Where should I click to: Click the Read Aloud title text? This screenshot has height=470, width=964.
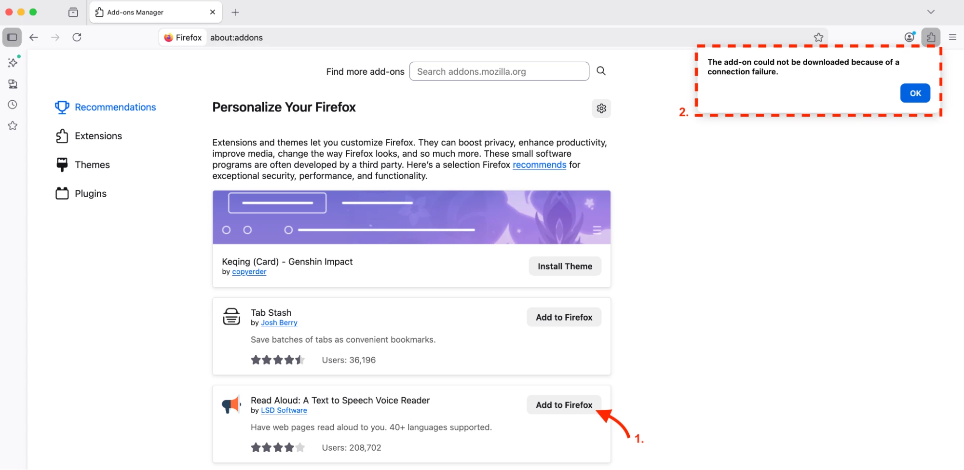[340, 400]
